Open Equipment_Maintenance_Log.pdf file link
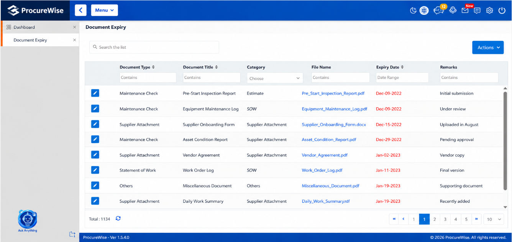Viewport: 512px width, 242px height. click(x=335, y=109)
